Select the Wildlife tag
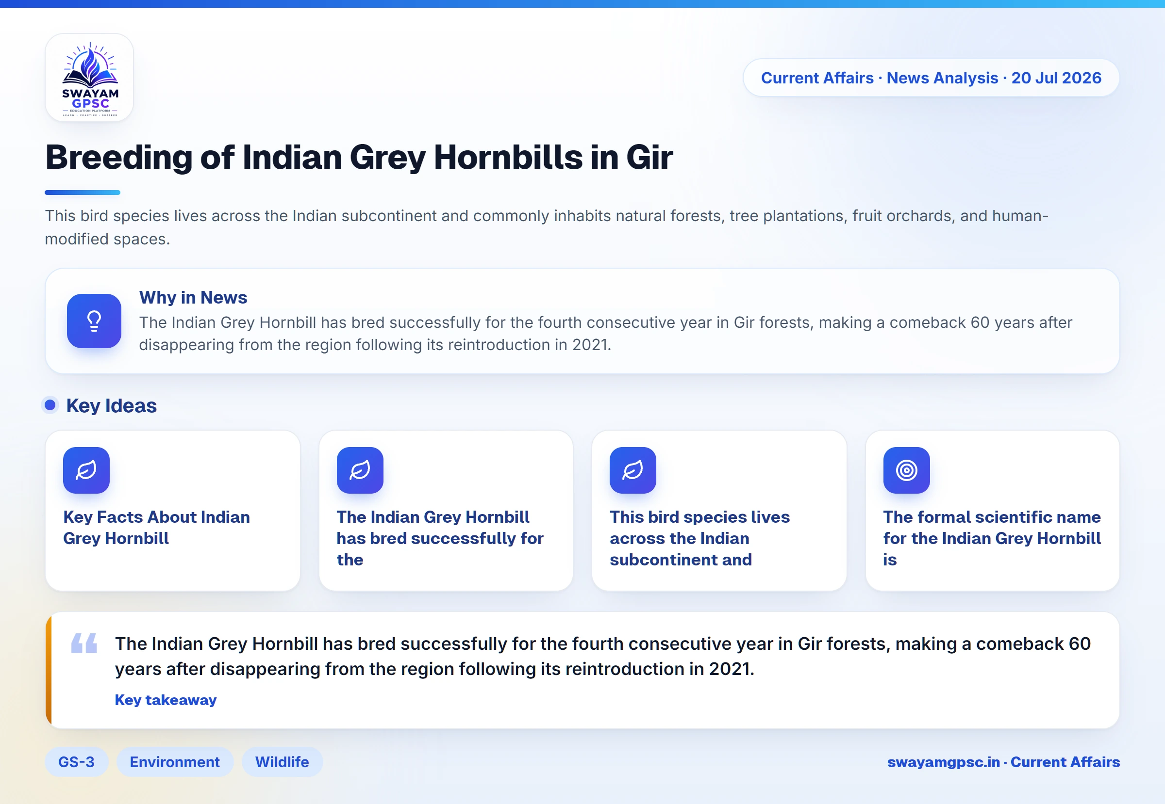1165x804 pixels. [x=282, y=762]
